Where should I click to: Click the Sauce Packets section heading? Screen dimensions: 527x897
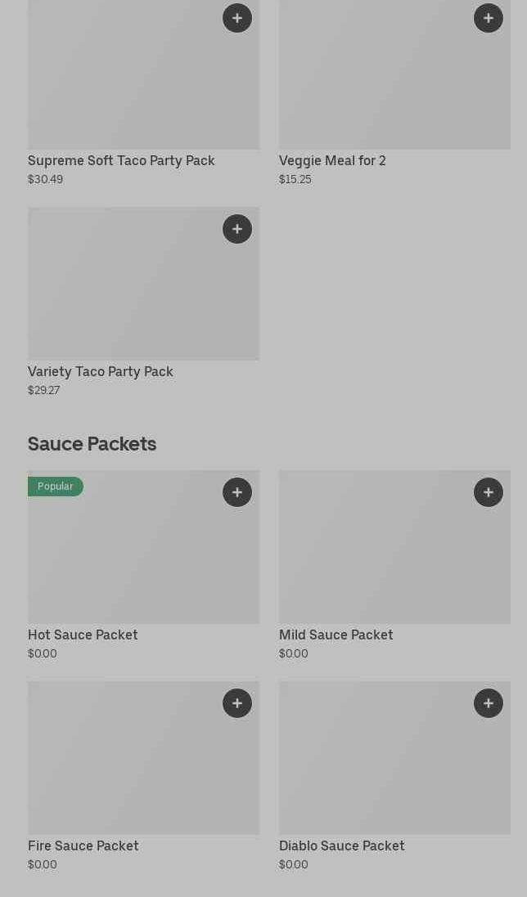coord(92,444)
